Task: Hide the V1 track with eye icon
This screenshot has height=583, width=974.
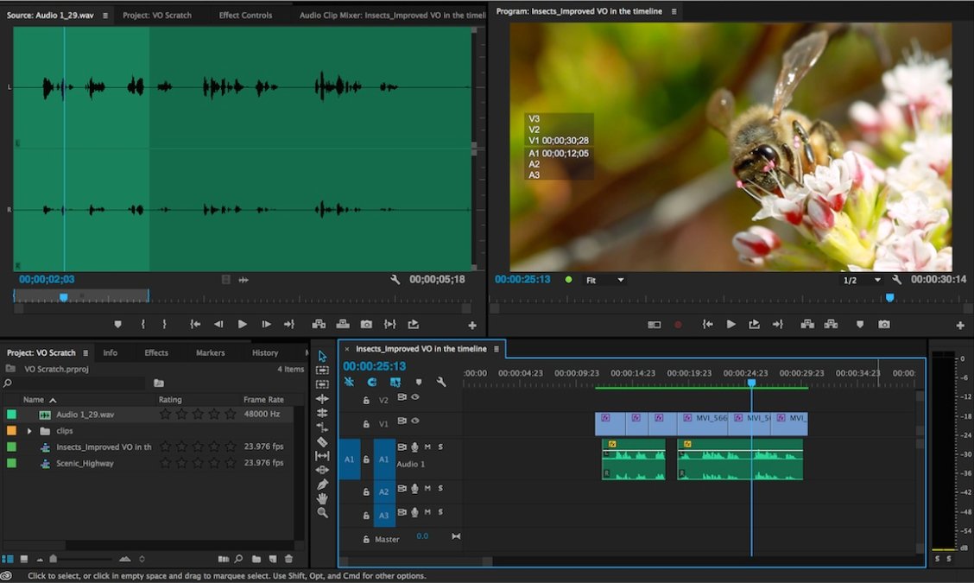Action: click(415, 421)
